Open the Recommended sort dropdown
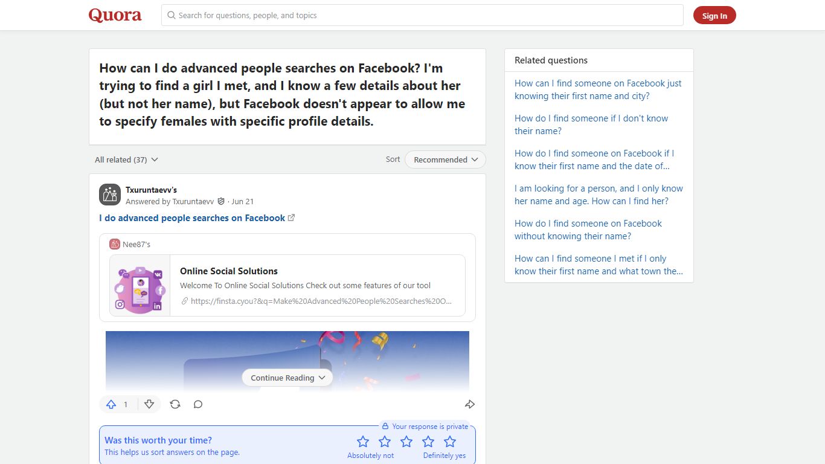 (445, 159)
